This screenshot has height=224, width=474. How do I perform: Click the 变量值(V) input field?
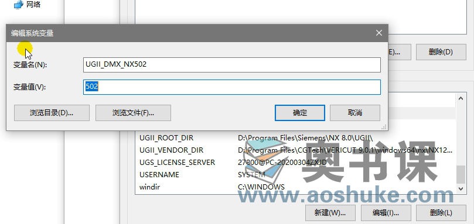coord(232,87)
